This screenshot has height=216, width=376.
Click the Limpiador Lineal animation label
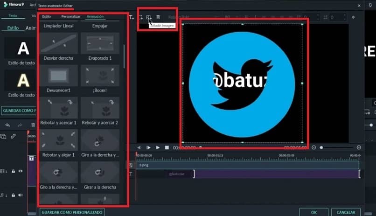click(x=58, y=26)
